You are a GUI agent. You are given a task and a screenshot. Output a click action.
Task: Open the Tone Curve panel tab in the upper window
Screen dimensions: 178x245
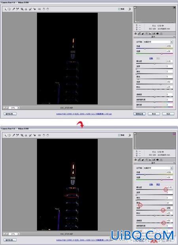139,33
